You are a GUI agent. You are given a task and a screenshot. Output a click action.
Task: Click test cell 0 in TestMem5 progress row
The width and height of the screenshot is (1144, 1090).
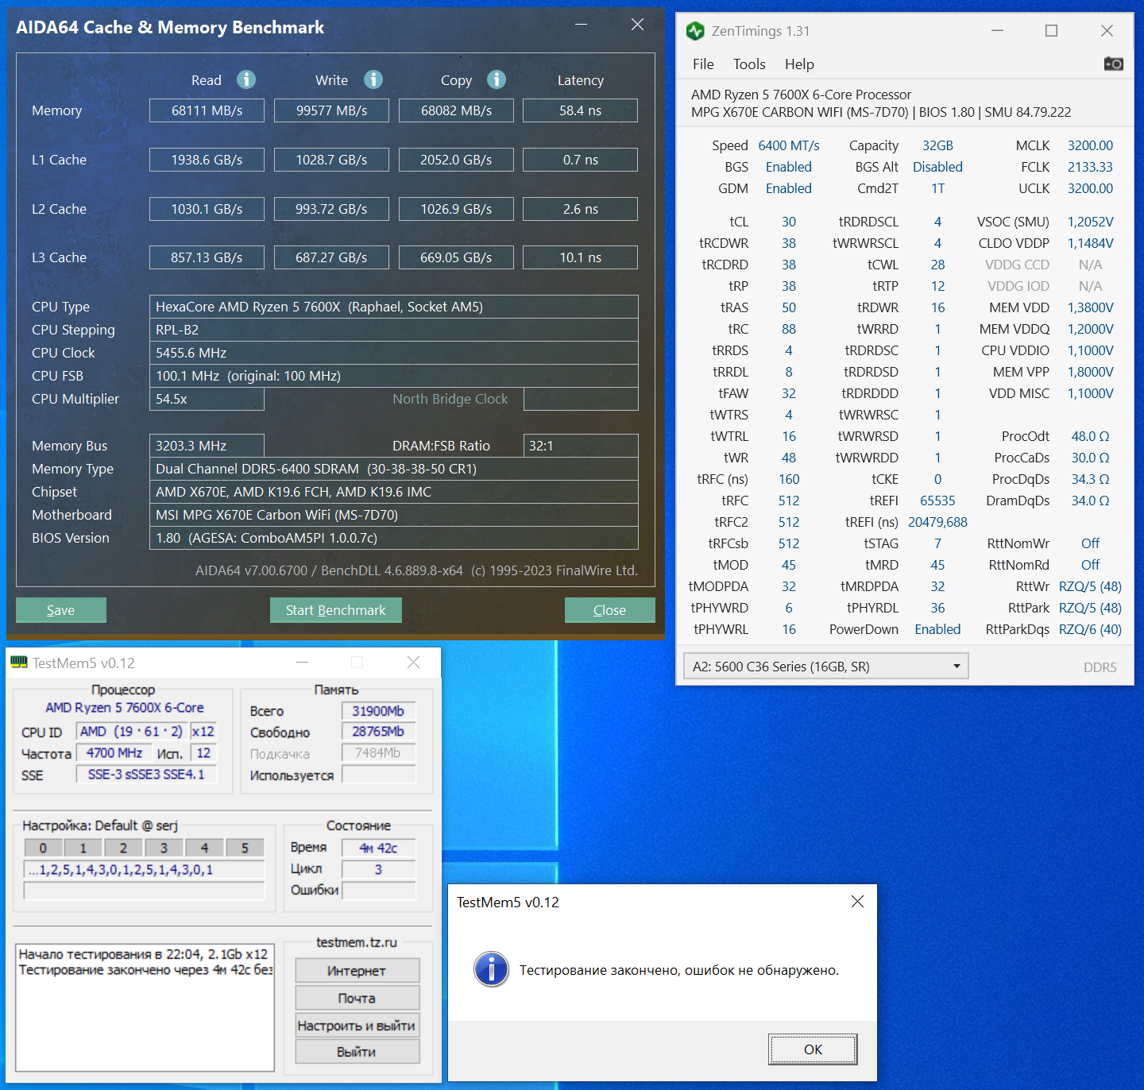43,848
